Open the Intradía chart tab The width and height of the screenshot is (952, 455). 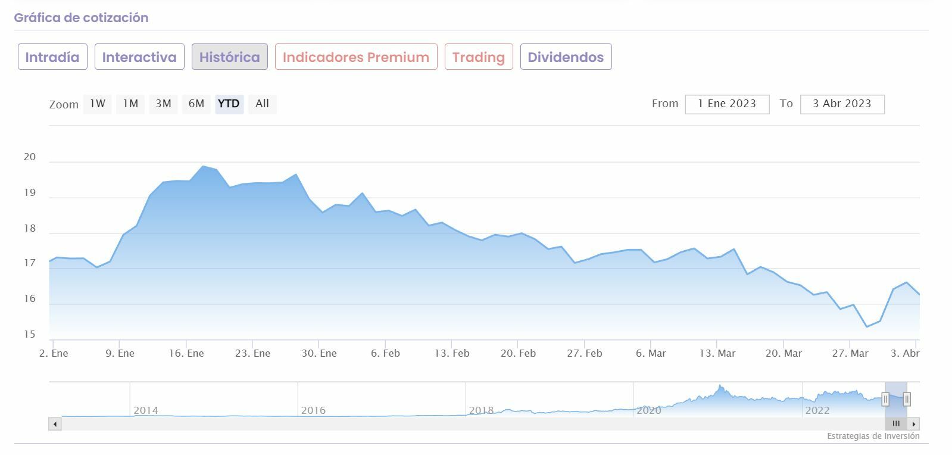(52, 57)
